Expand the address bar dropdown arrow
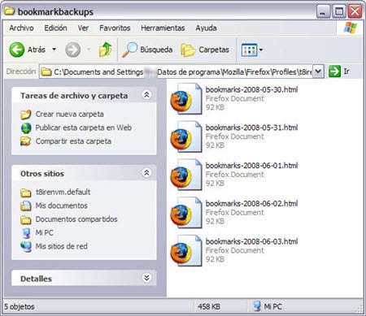 click(318, 71)
